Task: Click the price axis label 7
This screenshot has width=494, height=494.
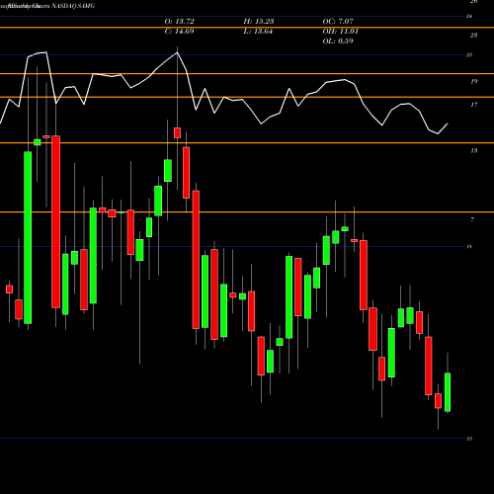Action: coord(472,219)
